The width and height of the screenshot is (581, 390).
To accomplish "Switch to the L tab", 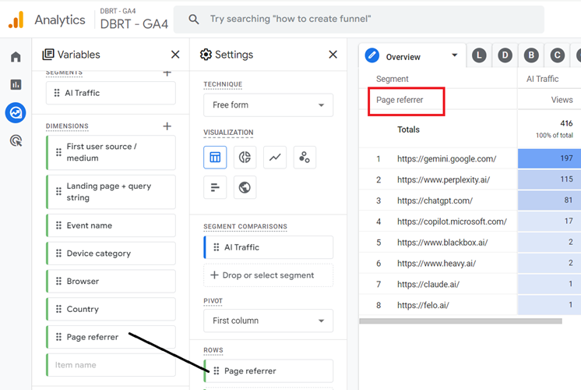I will click(479, 55).
